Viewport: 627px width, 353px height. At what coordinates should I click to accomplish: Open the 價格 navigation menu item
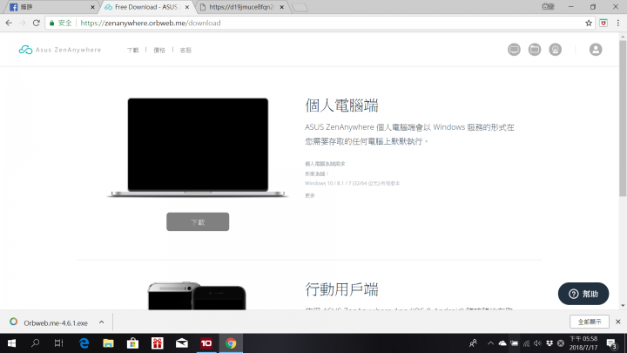(159, 50)
